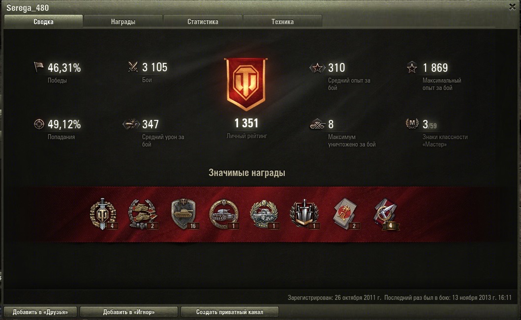Select the two golden tanks award icon
Image resolution: width=521 pixels, height=320 pixels.
pyautogui.click(x=143, y=214)
